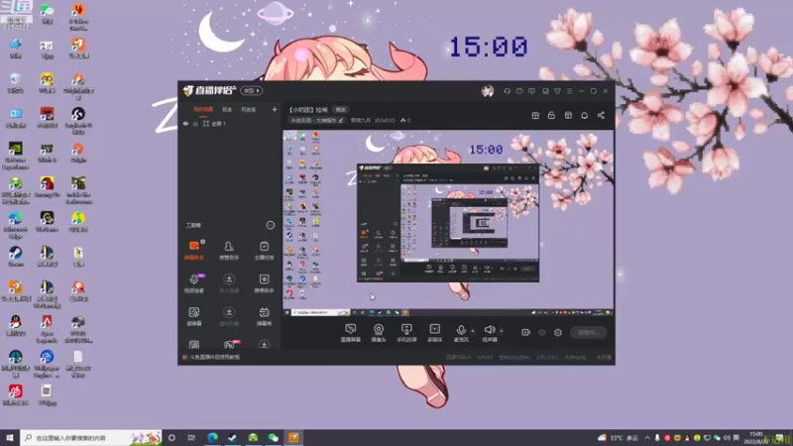Viewport: 793px width, 446px height.
Task: Show hidden system tray icons
Action: coord(647,437)
